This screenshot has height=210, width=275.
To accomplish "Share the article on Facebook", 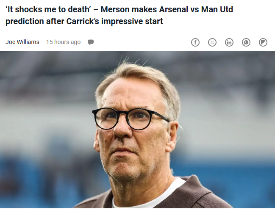I will tap(195, 42).
